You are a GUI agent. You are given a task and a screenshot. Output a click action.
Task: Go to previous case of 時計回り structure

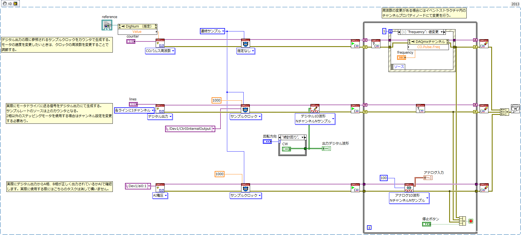pyautogui.click(x=280, y=137)
